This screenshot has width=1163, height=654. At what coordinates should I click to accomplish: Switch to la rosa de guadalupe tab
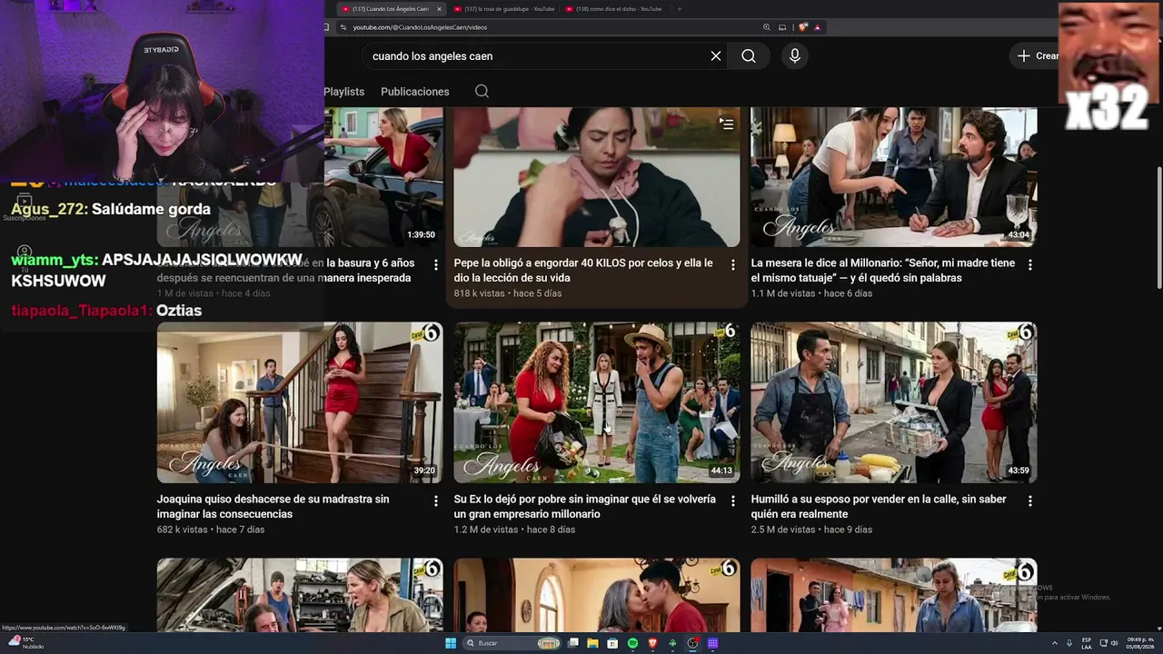coord(504,9)
